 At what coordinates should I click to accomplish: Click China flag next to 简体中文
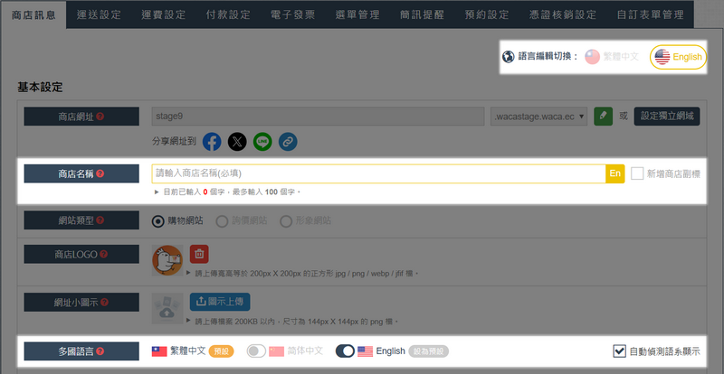[x=277, y=351]
